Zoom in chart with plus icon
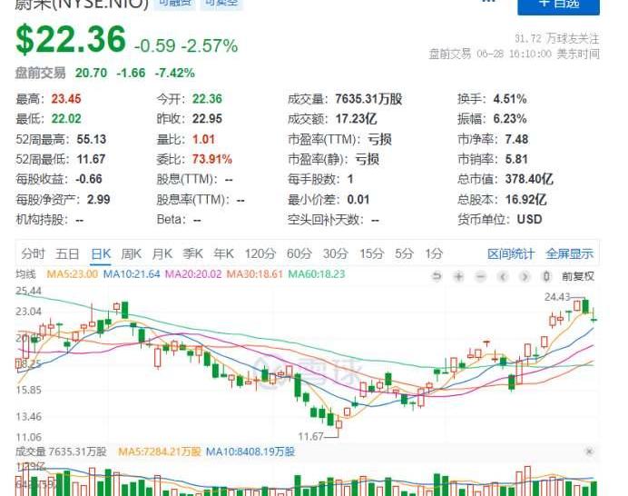628x496 pixels. 459,276
